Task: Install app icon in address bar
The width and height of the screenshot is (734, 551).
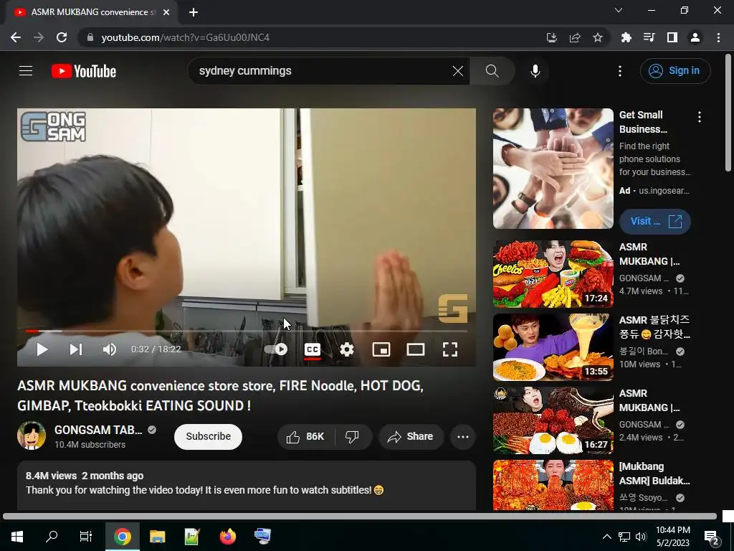Action: tap(551, 37)
